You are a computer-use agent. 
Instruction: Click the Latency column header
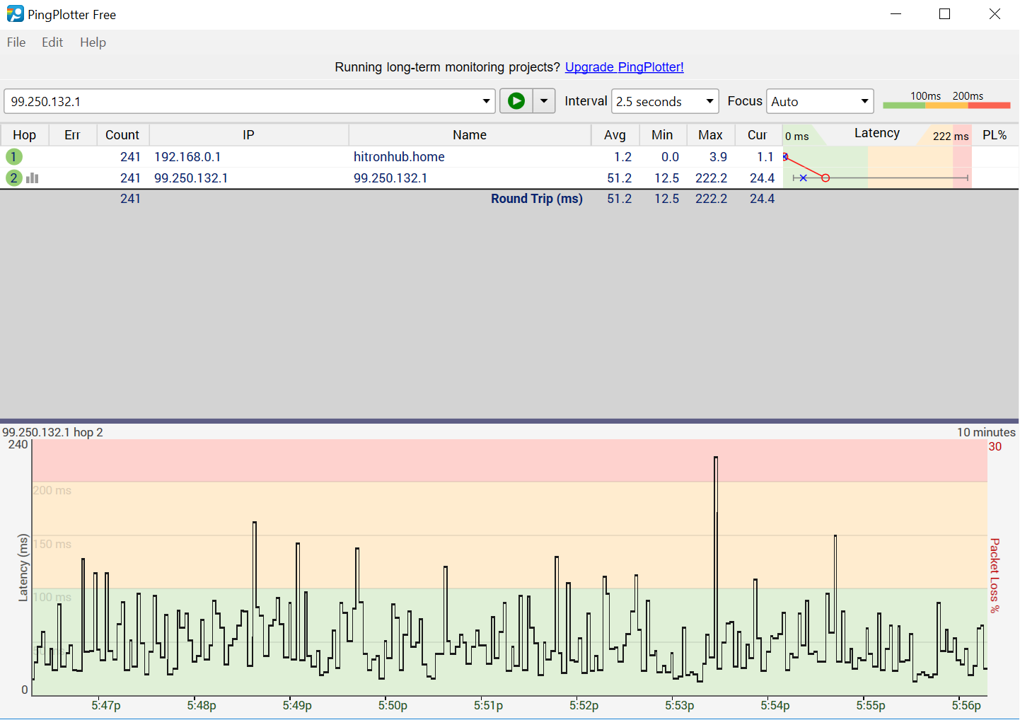877,134
